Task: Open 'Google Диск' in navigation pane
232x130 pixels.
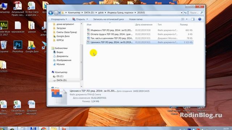Action: tap(61, 36)
